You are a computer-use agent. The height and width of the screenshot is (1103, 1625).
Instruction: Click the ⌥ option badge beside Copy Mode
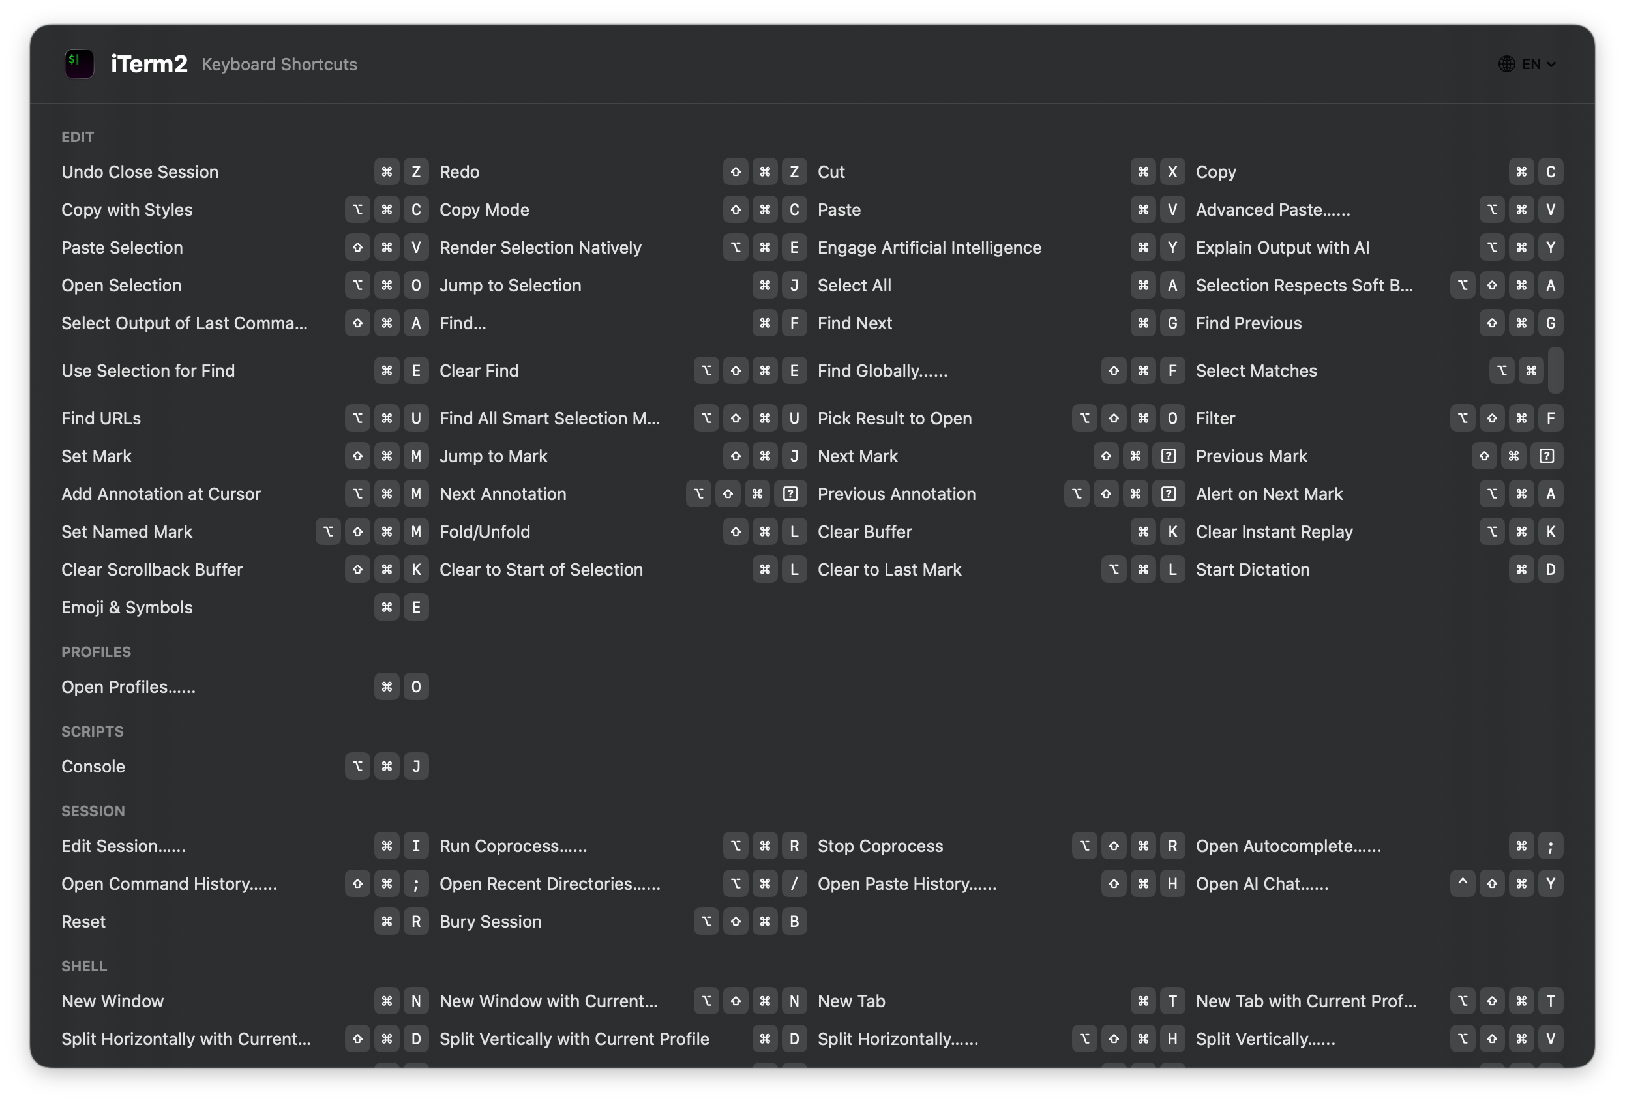click(x=357, y=210)
